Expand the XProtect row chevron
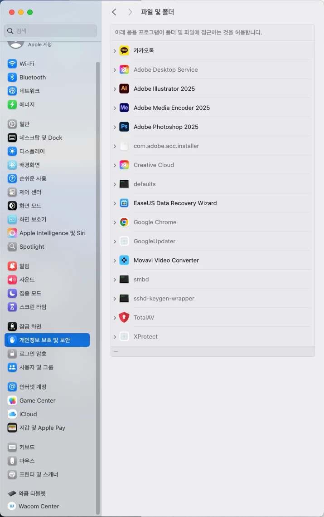 pyautogui.click(x=115, y=337)
